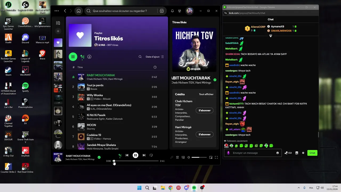
Task: Open Connect to a device icon
Action: 183,157
